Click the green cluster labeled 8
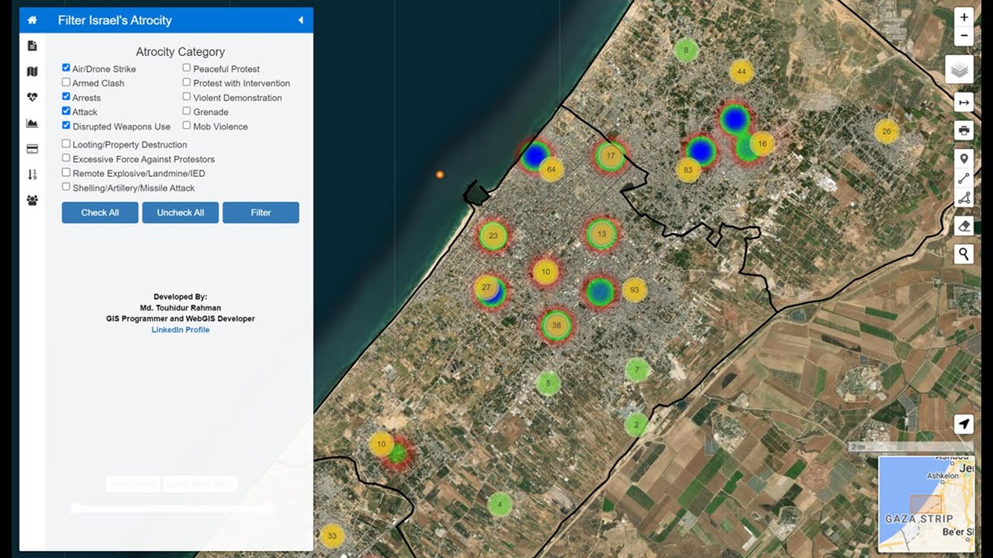Image resolution: width=993 pixels, height=558 pixels. click(x=686, y=51)
